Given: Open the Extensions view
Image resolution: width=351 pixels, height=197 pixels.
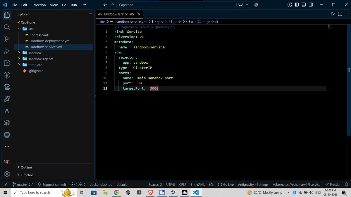Looking at the screenshot, I should tap(7, 63).
